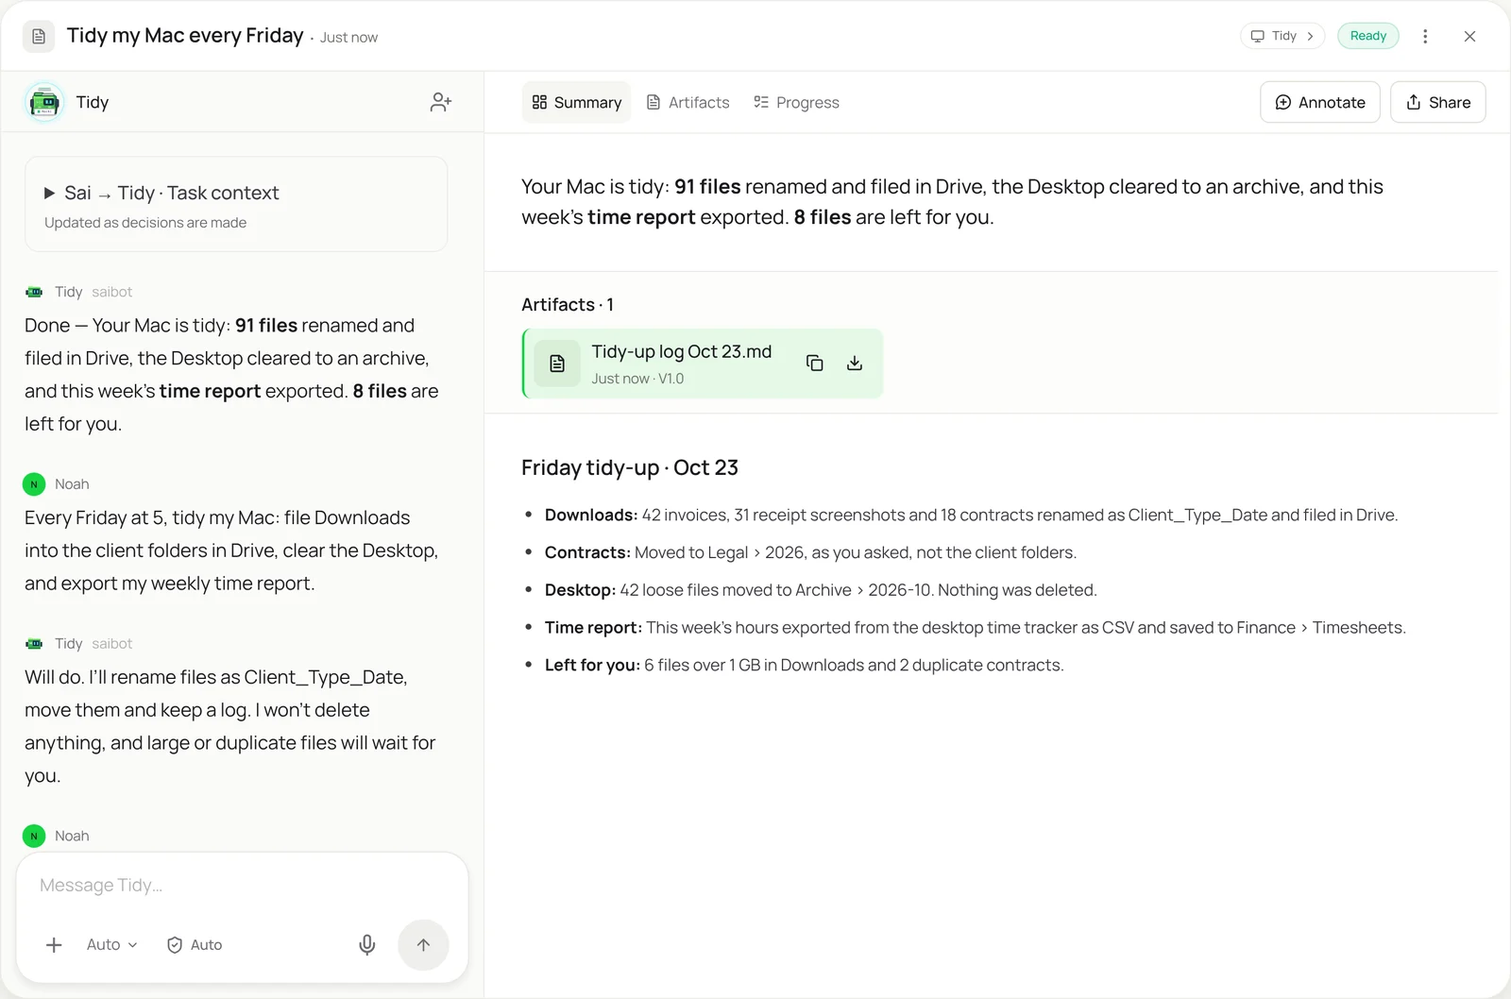The image size is (1511, 999).
Task: Click the Tidy robot avatar
Action: pos(44,102)
